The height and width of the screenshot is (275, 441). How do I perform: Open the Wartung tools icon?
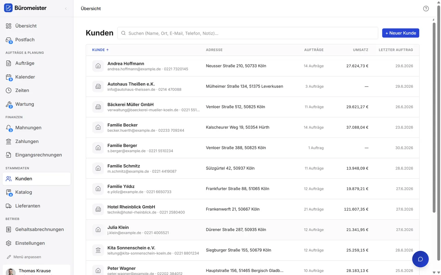tap(9, 104)
